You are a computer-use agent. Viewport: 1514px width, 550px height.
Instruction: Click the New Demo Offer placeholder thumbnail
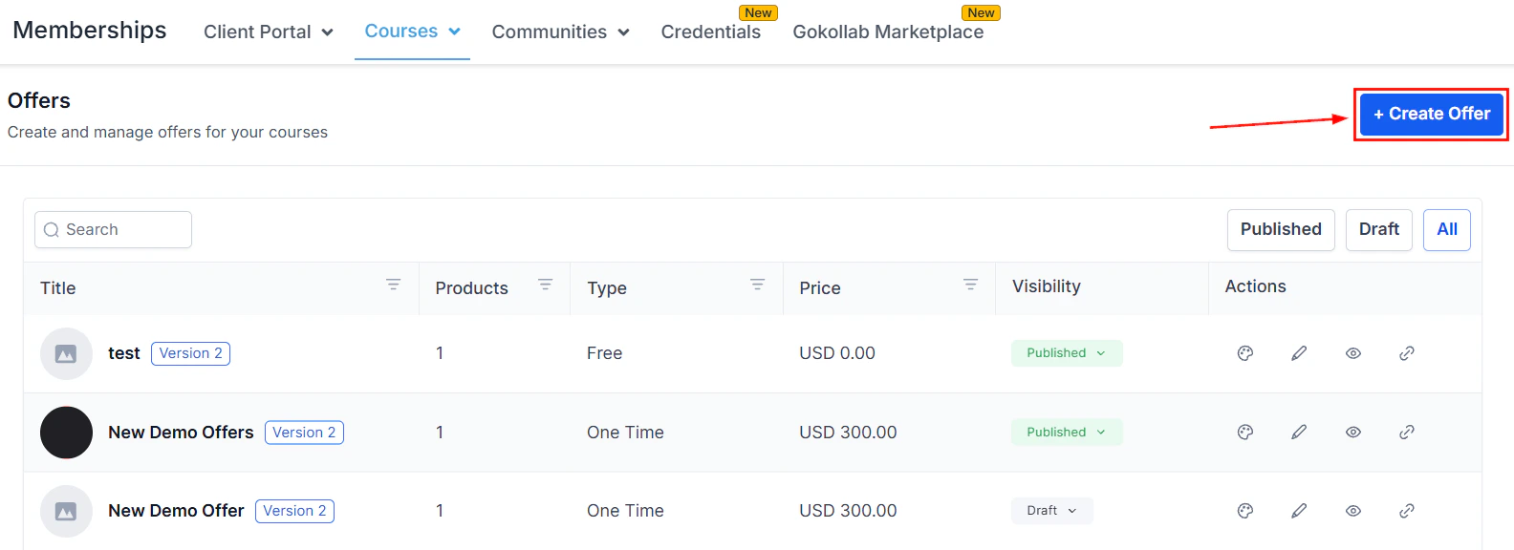(66, 512)
